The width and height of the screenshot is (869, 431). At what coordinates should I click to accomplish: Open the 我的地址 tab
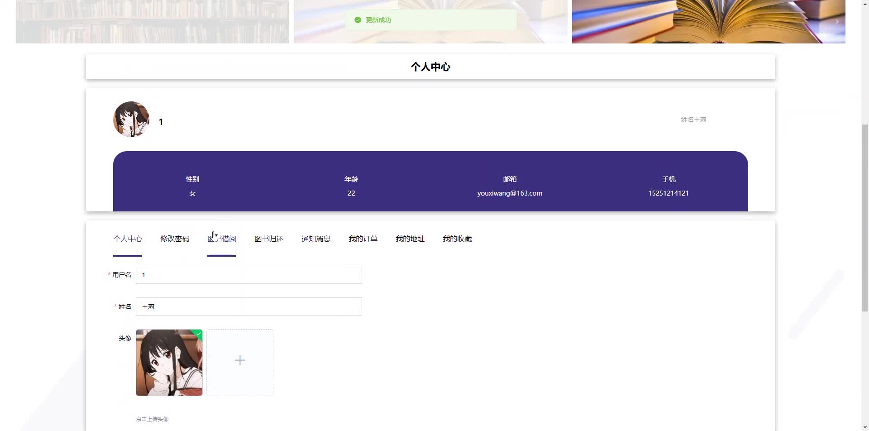(410, 239)
